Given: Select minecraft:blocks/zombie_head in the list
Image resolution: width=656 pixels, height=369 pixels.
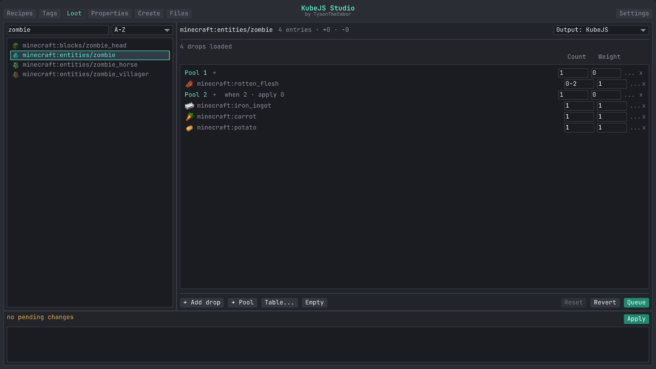Looking at the screenshot, I should point(90,46).
